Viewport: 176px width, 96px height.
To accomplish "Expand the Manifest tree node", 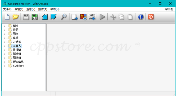I will click(4, 66).
